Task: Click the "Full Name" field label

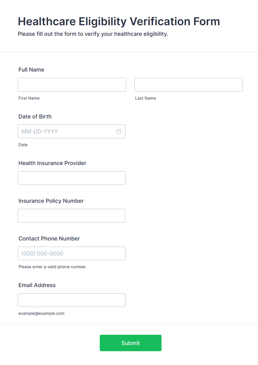Action: coord(31,70)
